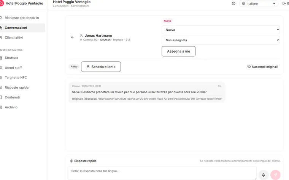Click the lightning Risposte rapide icon

71,161
